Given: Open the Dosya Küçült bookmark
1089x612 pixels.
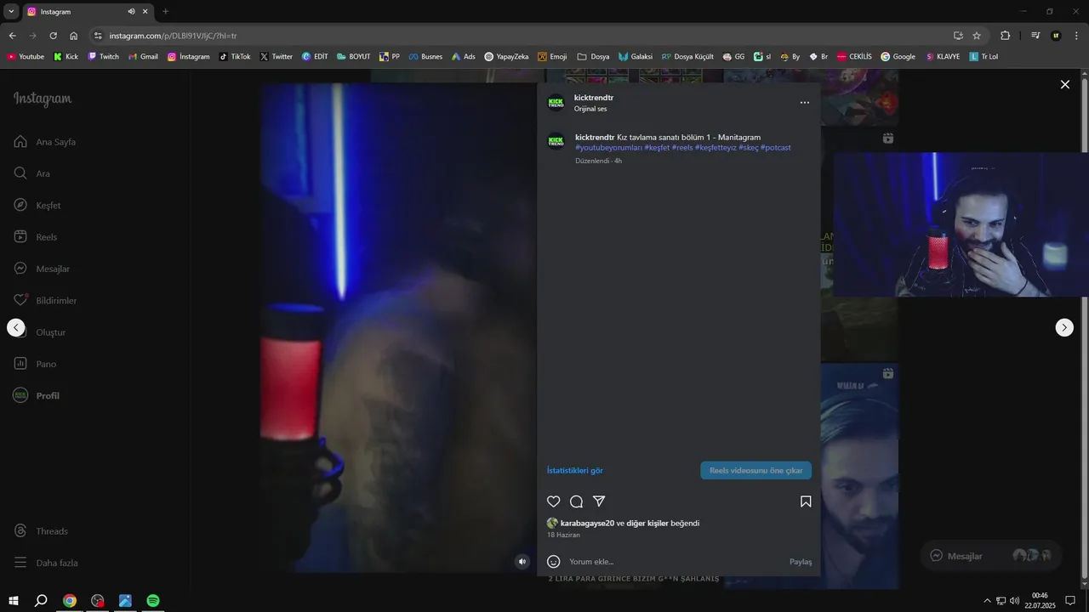Looking at the screenshot, I should coord(687,57).
